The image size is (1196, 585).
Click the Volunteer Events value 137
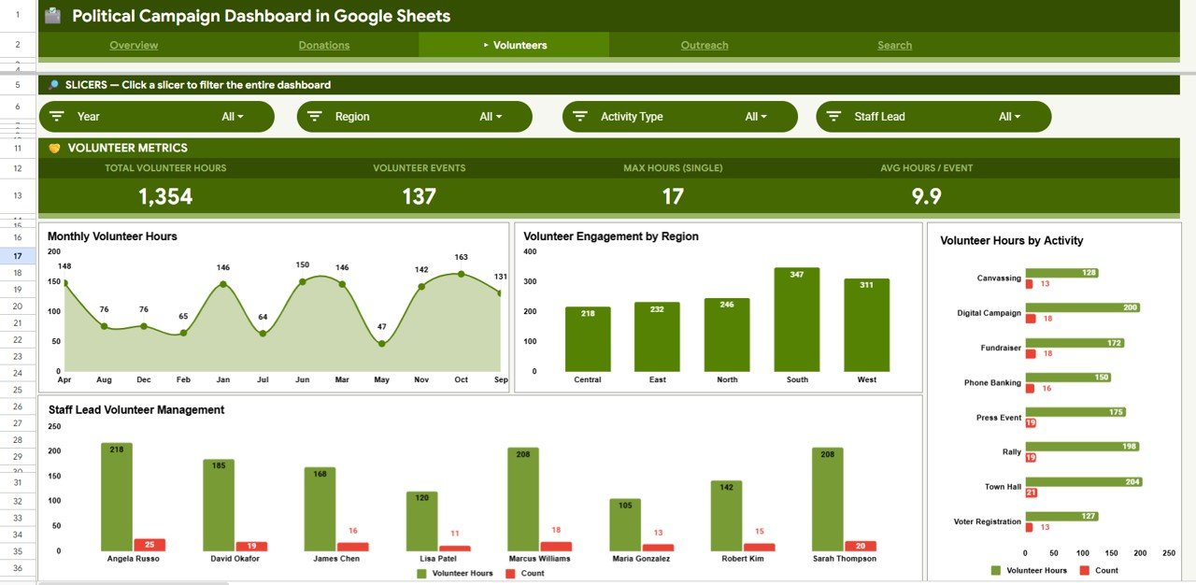(x=420, y=196)
